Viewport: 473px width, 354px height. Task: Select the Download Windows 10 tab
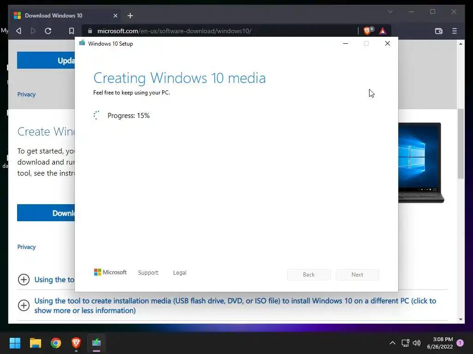coord(65,16)
